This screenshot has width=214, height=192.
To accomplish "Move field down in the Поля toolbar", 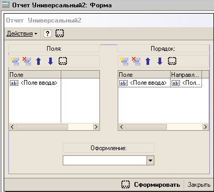I will (x=50, y=61).
